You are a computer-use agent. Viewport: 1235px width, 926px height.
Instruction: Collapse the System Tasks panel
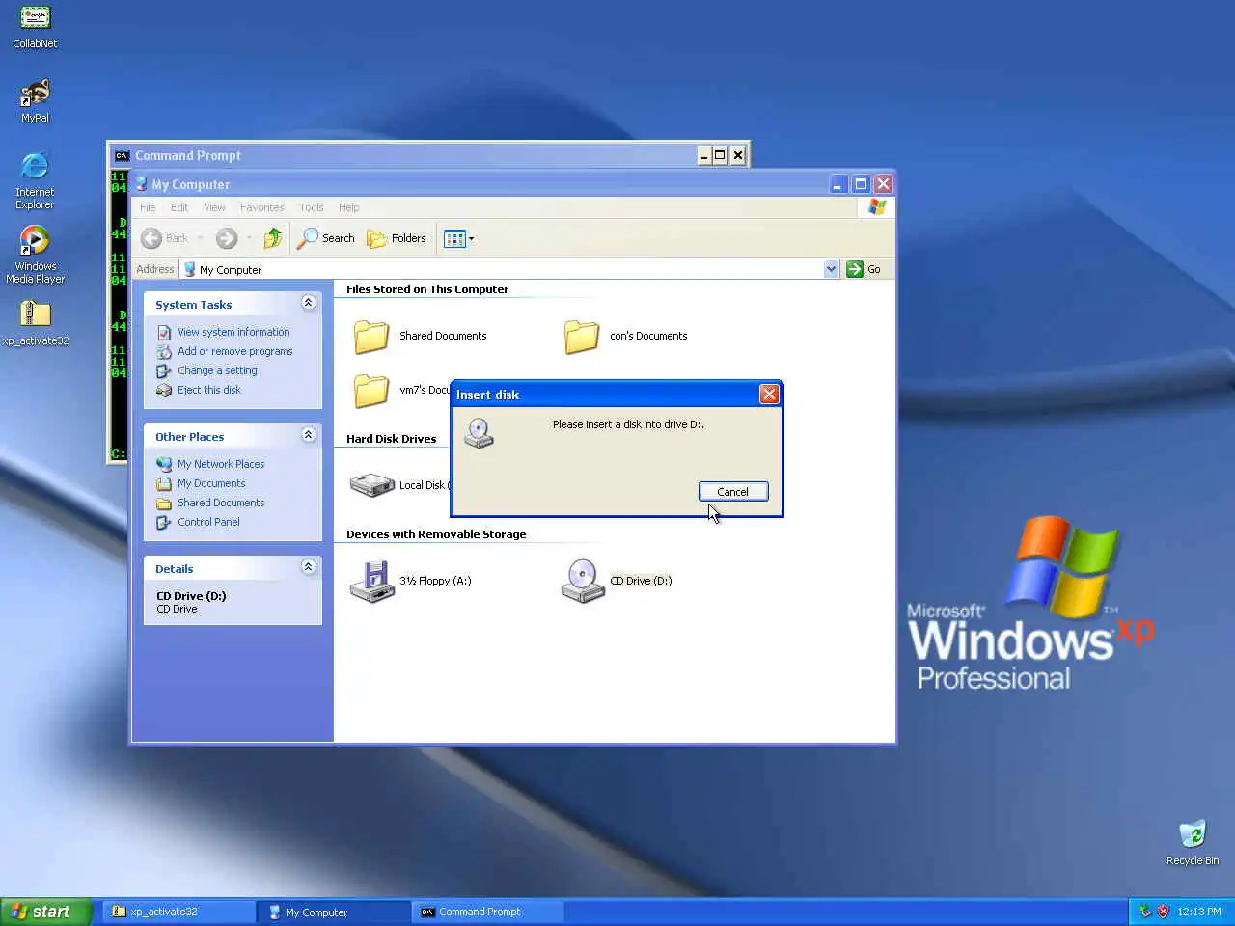(309, 303)
